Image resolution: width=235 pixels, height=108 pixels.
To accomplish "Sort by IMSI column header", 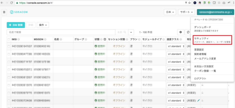I will click(x=14, y=40).
